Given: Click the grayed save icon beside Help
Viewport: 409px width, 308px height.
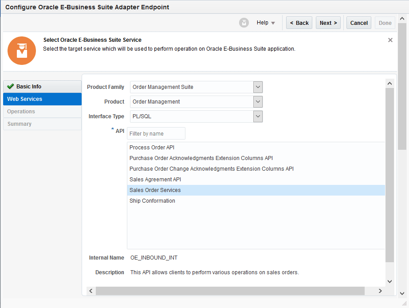Looking at the screenshot, I should [244, 23].
